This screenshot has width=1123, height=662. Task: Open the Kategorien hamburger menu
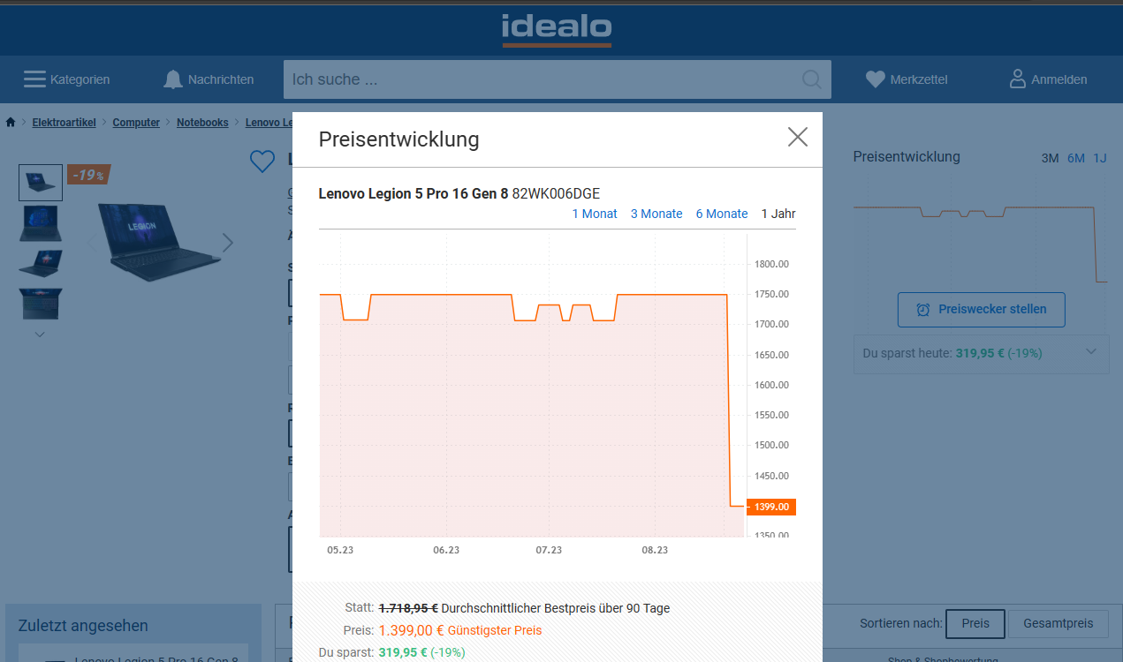35,79
